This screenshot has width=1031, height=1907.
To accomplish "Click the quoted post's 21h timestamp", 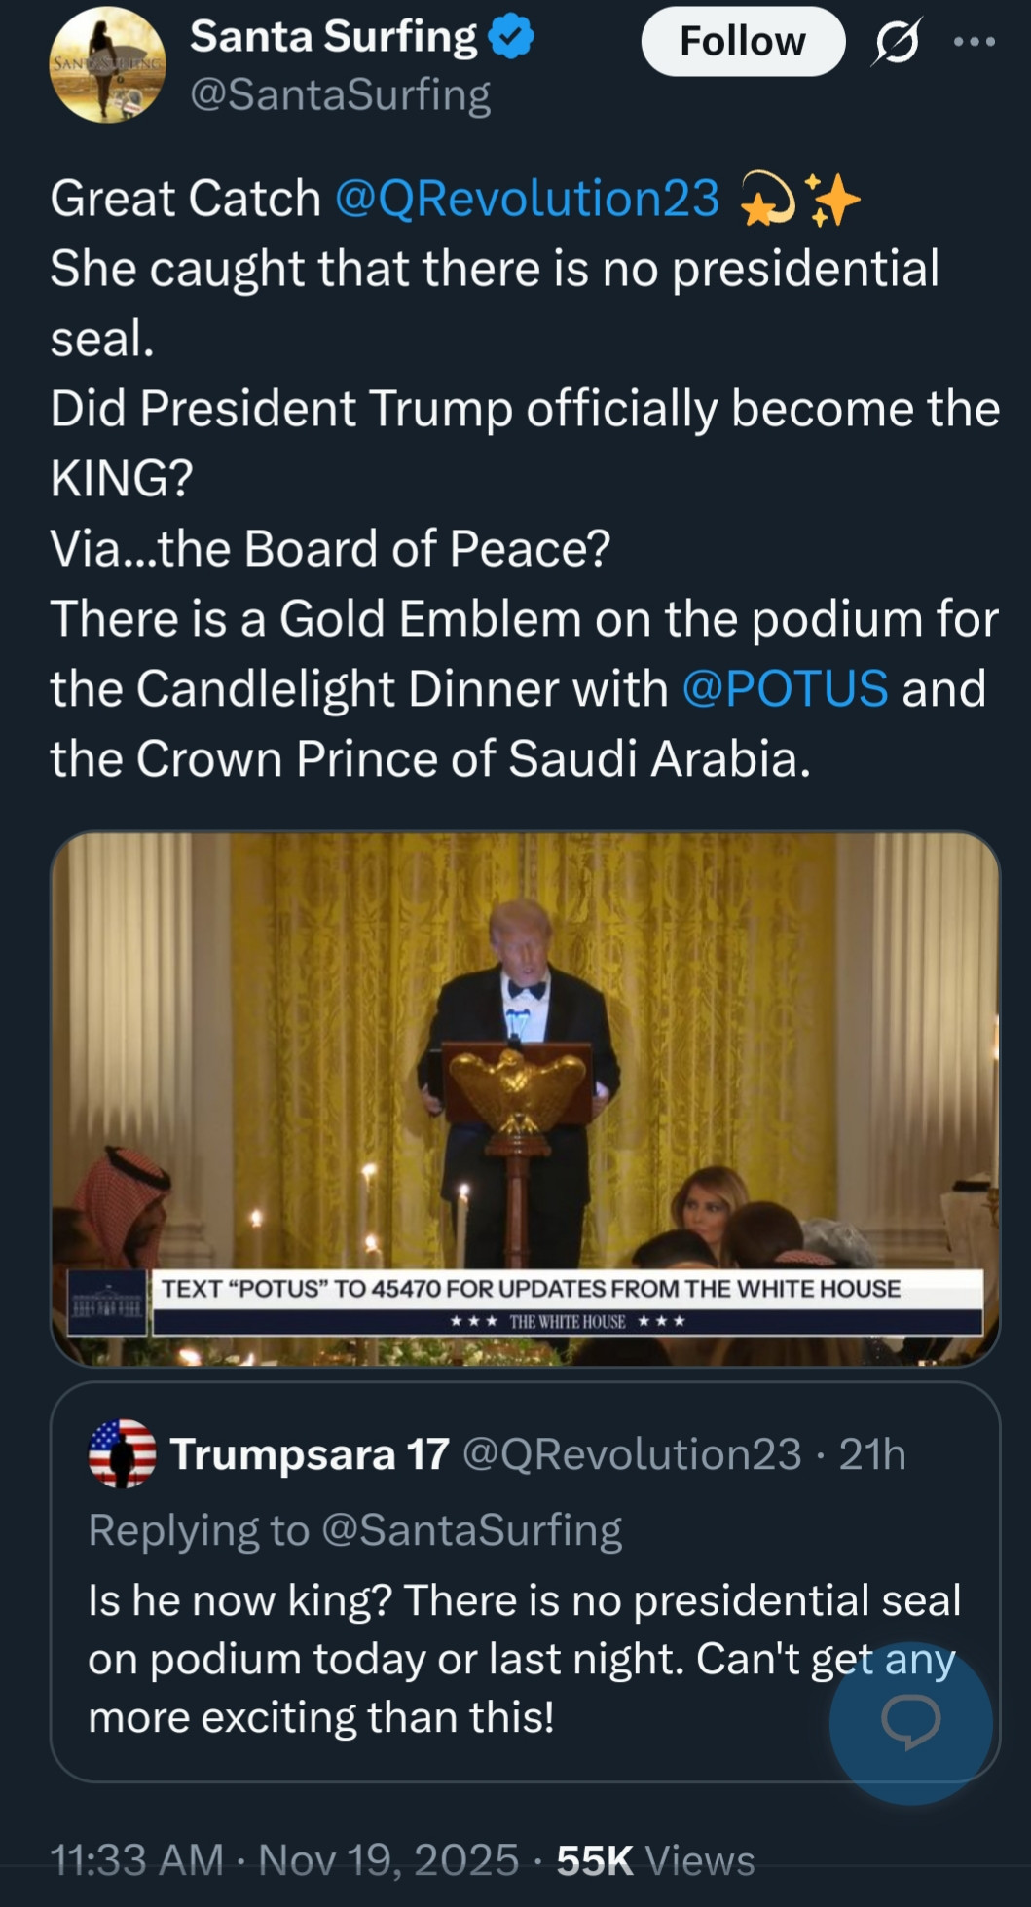I will 872,1454.
